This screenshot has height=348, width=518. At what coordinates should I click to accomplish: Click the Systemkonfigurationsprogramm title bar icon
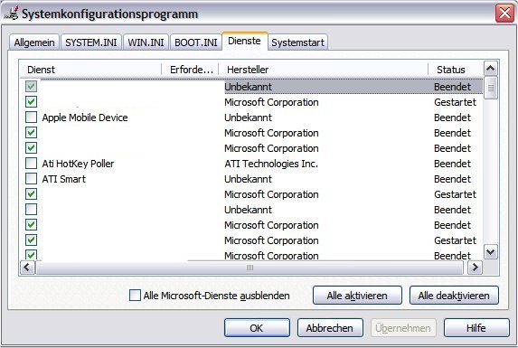11,14
